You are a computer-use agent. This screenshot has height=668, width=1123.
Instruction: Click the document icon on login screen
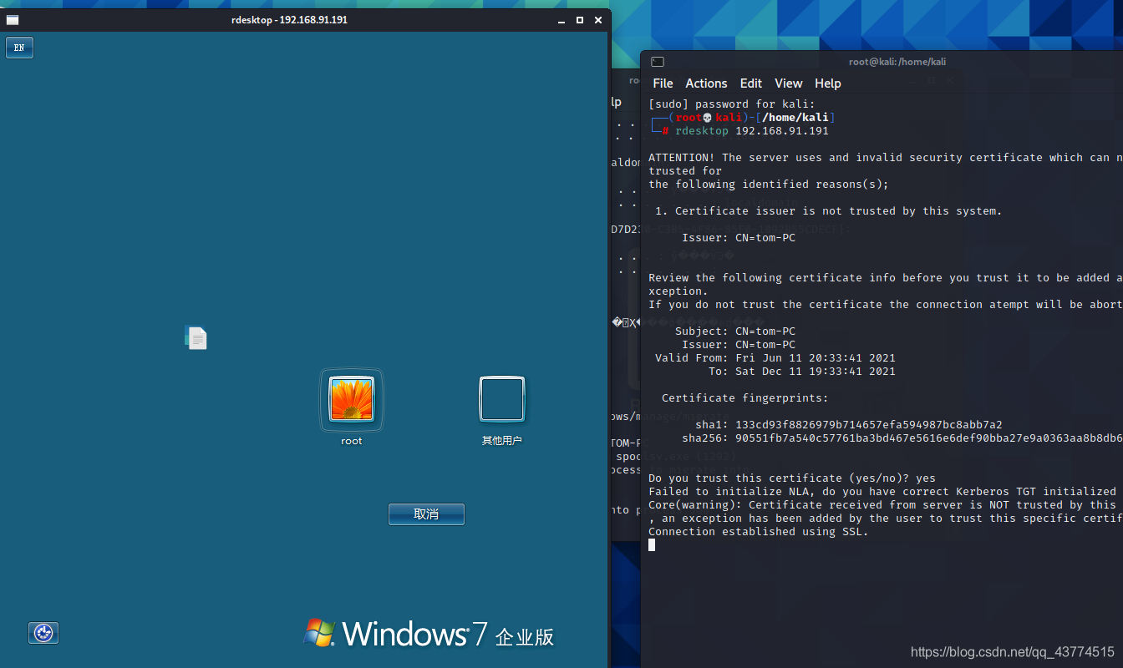click(196, 337)
